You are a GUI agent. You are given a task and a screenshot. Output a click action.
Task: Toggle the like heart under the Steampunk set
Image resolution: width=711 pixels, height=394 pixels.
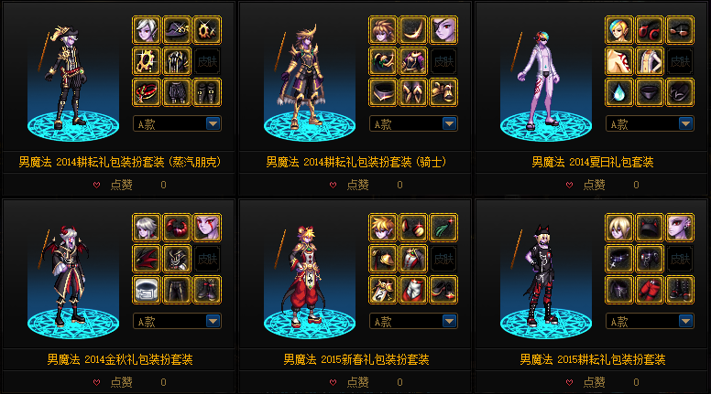[x=96, y=185]
